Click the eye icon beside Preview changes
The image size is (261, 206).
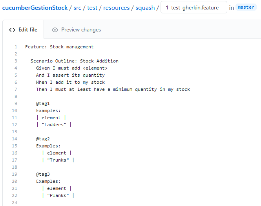55,30
